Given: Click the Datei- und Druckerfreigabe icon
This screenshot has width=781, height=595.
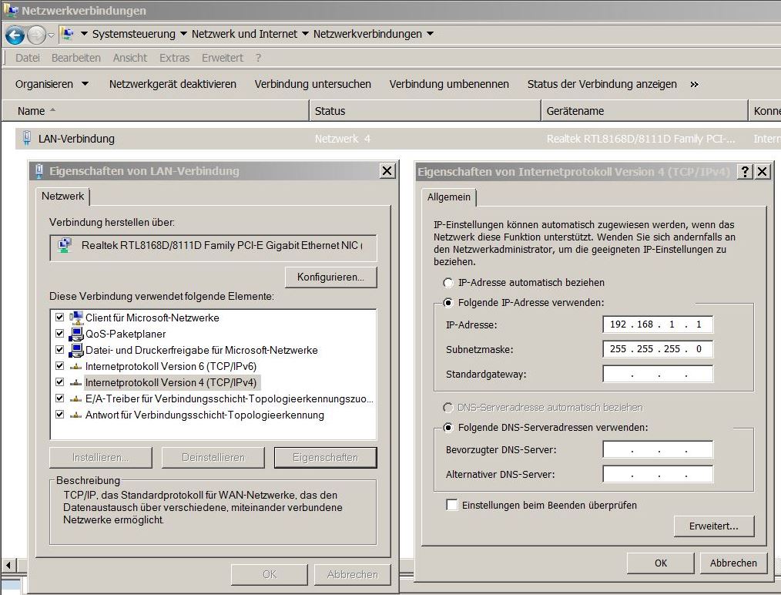Looking at the screenshot, I should [75, 350].
